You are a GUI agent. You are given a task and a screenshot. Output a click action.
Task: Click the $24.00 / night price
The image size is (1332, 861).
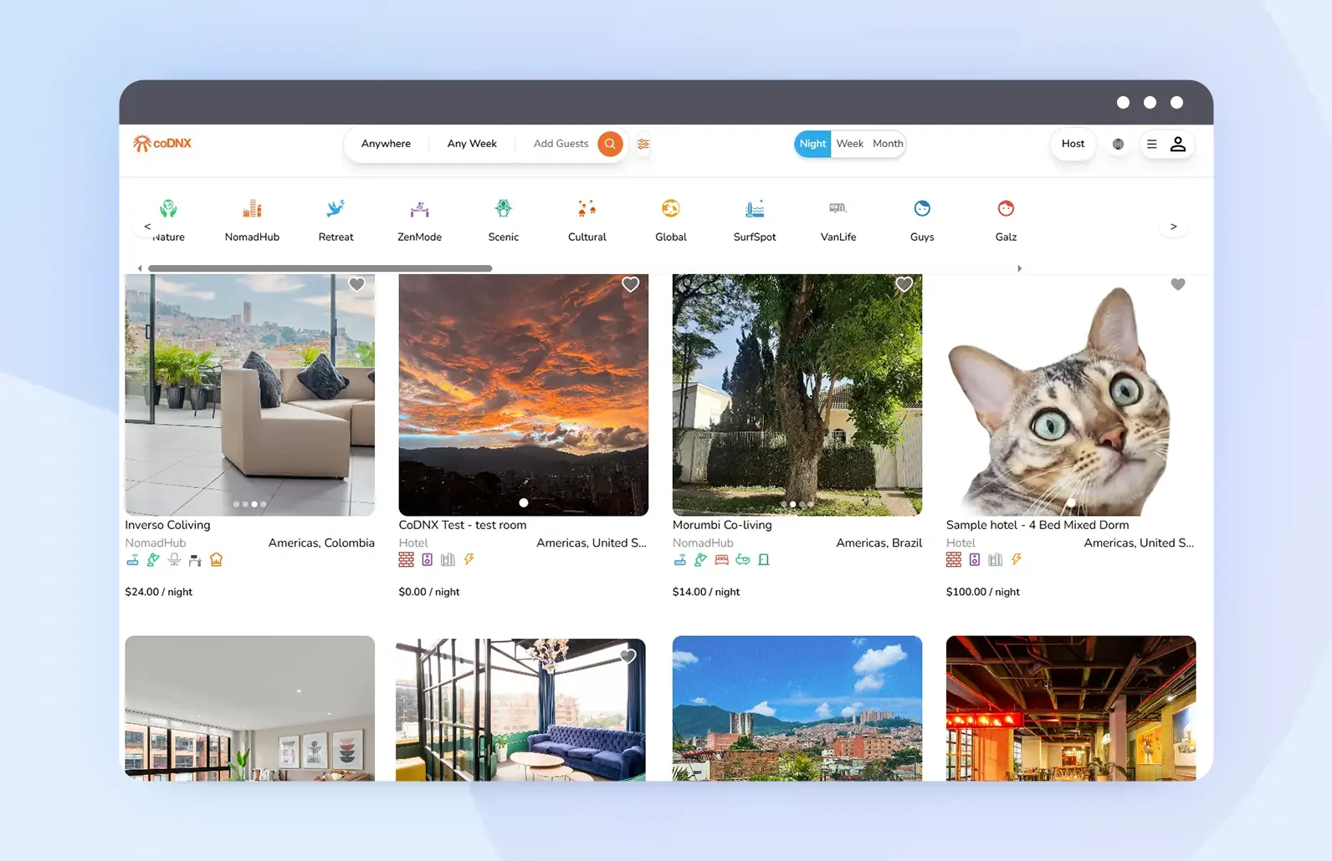coord(158,592)
